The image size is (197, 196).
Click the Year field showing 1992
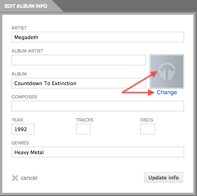pyautogui.click(x=23, y=129)
